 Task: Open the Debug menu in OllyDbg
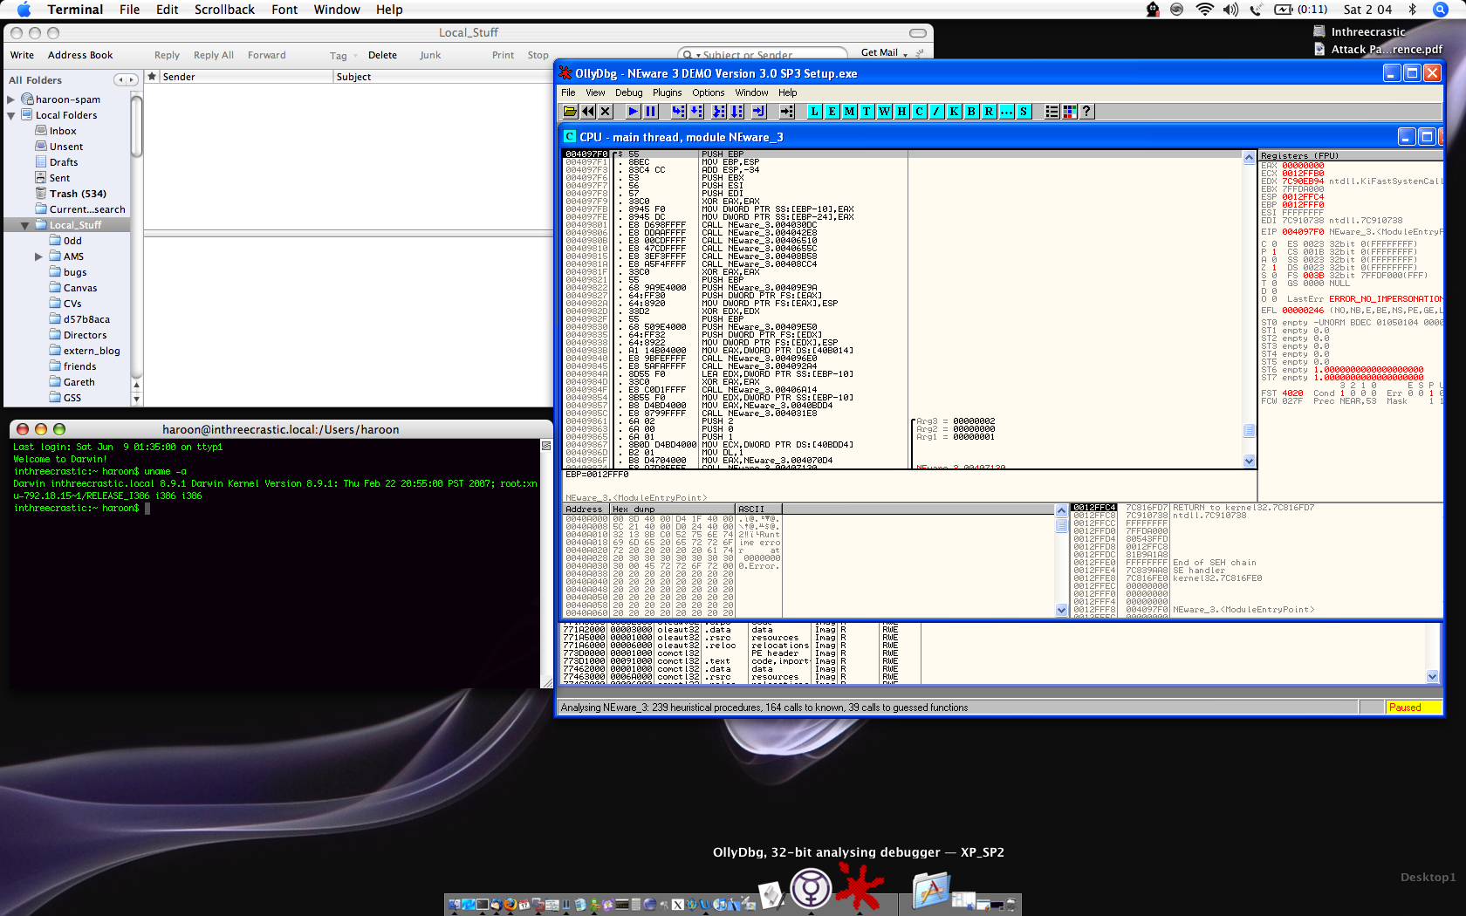tap(628, 92)
